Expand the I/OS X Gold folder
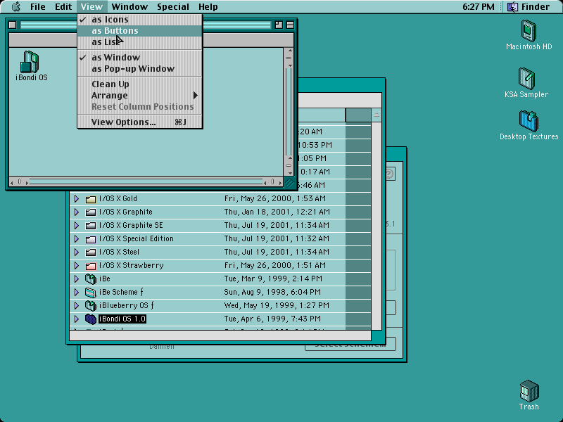Viewport: 563px width, 422px height. (x=76, y=198)
